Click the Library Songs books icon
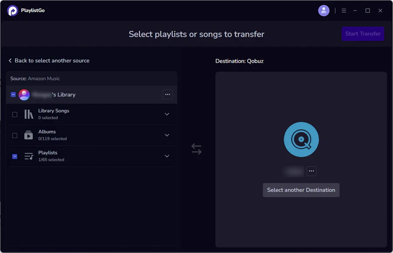Viewport: 393px width, 253px height. (x=28, y=114)
